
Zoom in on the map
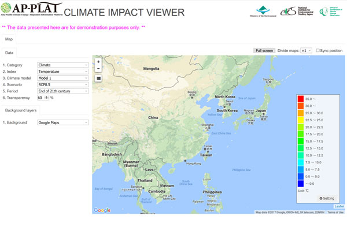[x=98, y=61]
